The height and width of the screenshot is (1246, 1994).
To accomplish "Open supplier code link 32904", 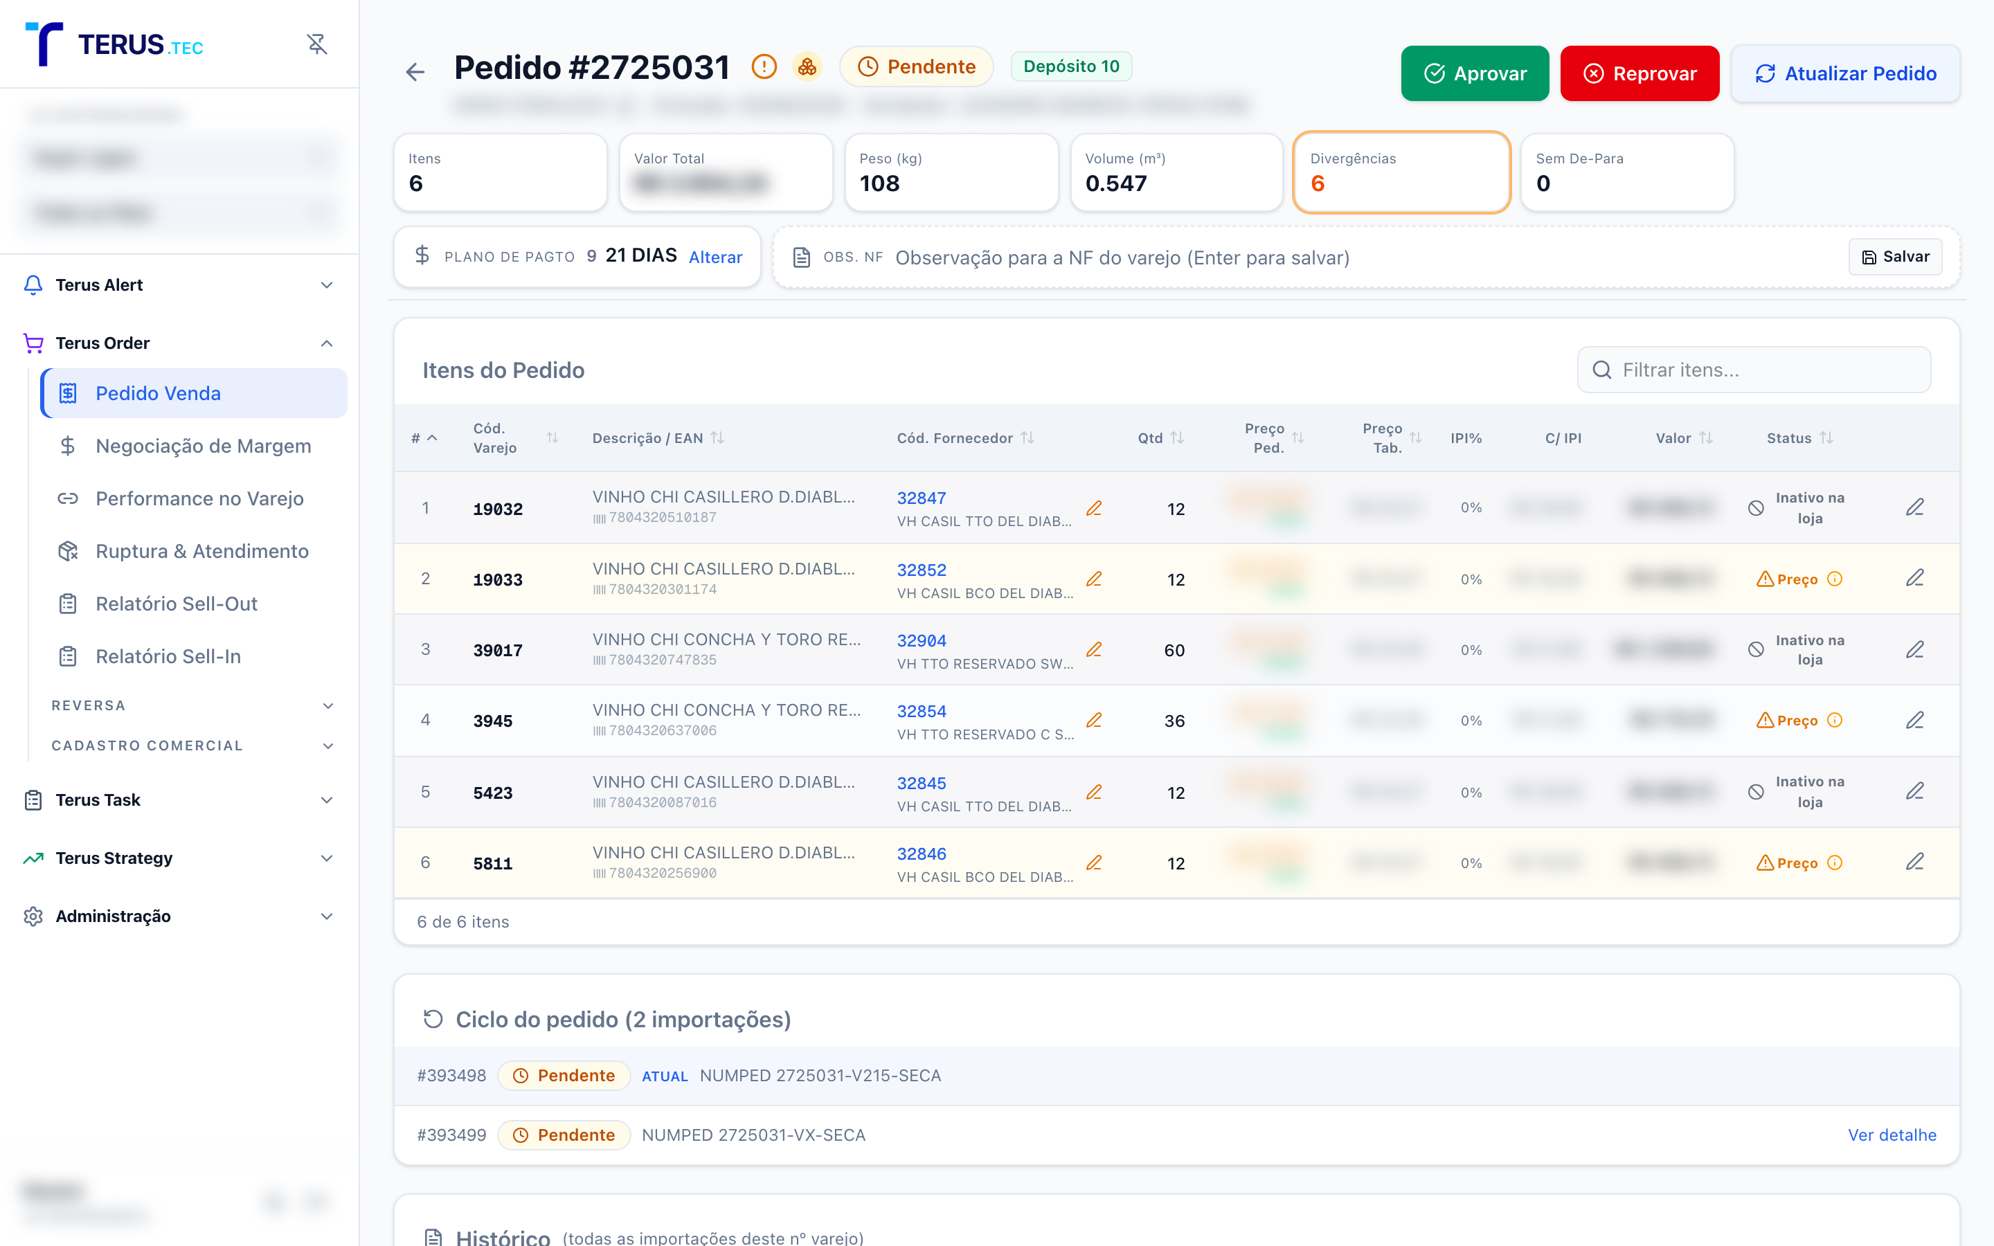I will click(x=922, y=641).
